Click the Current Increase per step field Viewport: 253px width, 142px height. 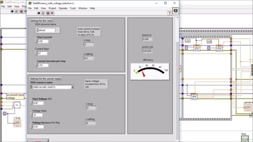[x=43, y=65]
